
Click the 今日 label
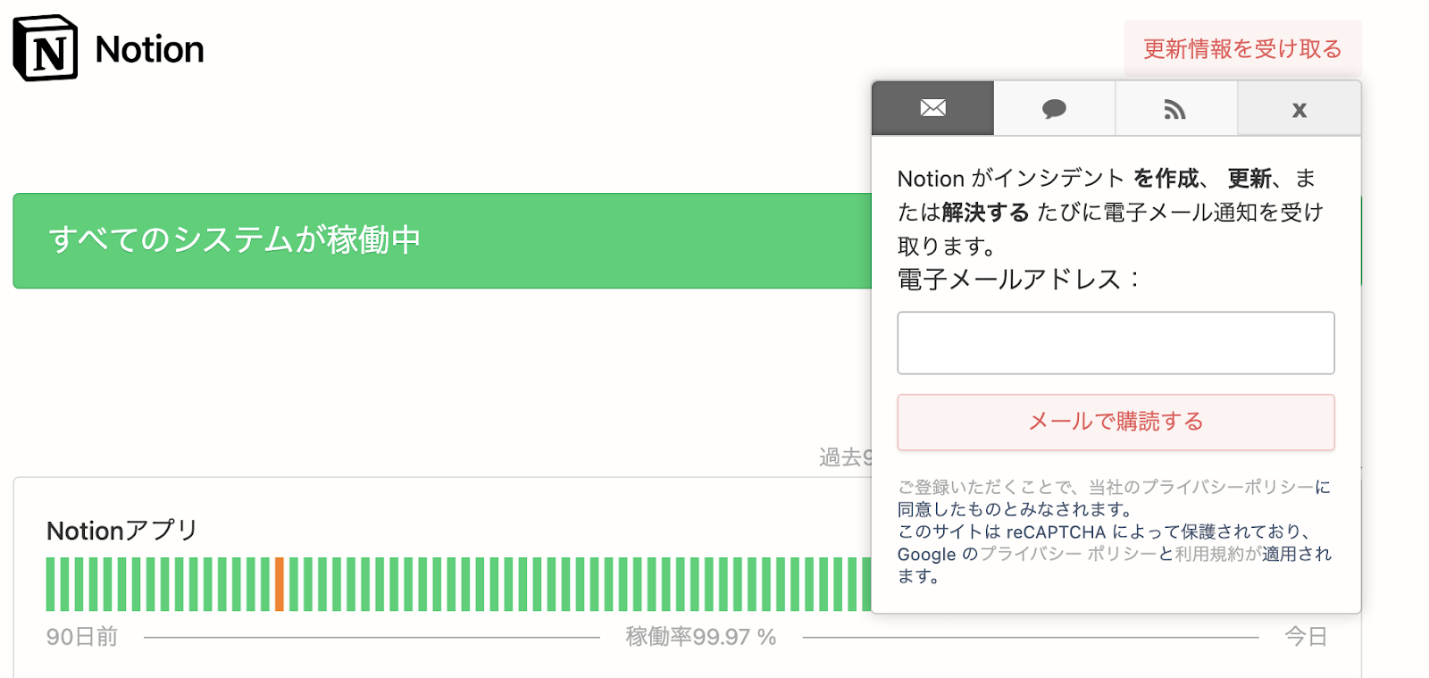1306,637
